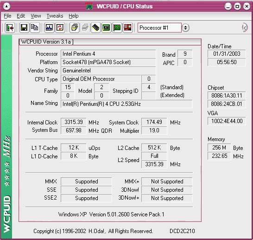This screenshot has height=240, width=253.
Task: Open the clock graph history icon
Action: click(x=49, y=28)
